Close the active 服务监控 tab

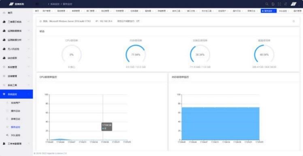274,11
